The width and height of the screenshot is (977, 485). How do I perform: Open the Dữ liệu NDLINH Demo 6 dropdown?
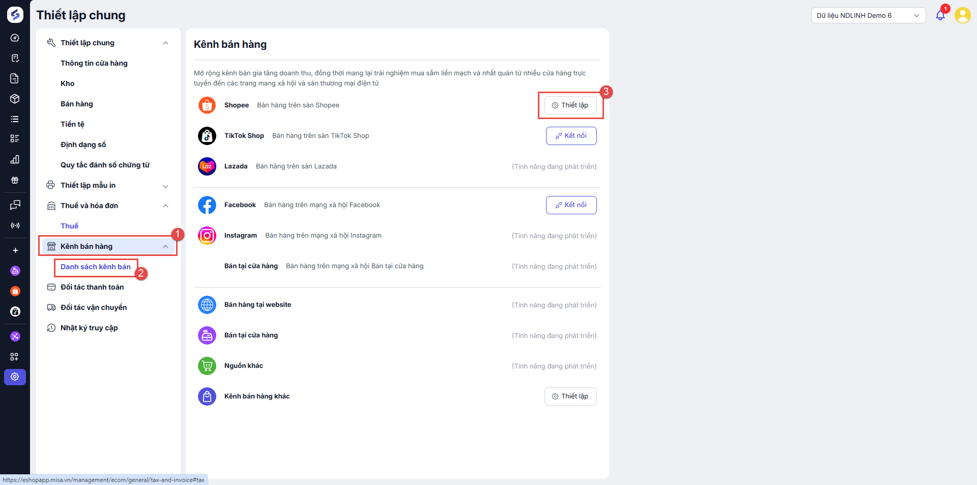pyautogui.click(x=868, y=15)
